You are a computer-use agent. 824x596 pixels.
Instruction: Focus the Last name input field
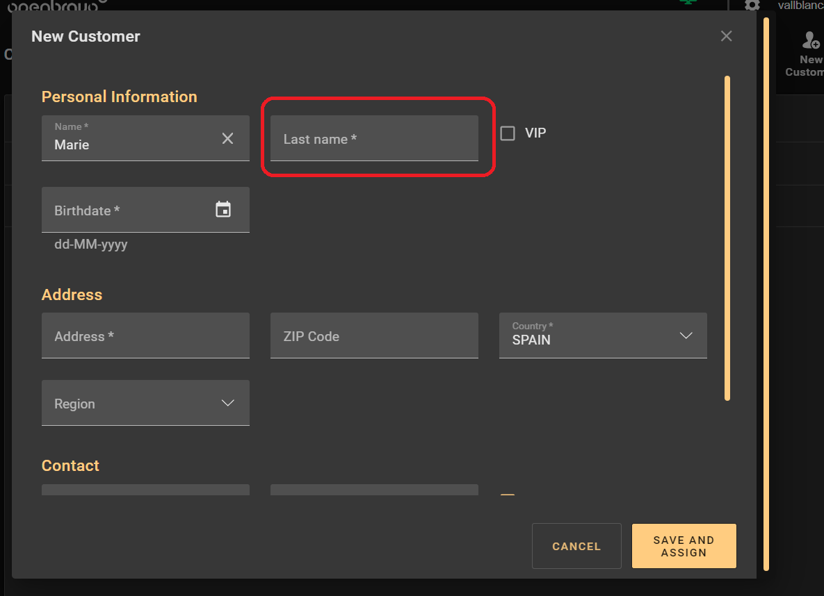374,139
